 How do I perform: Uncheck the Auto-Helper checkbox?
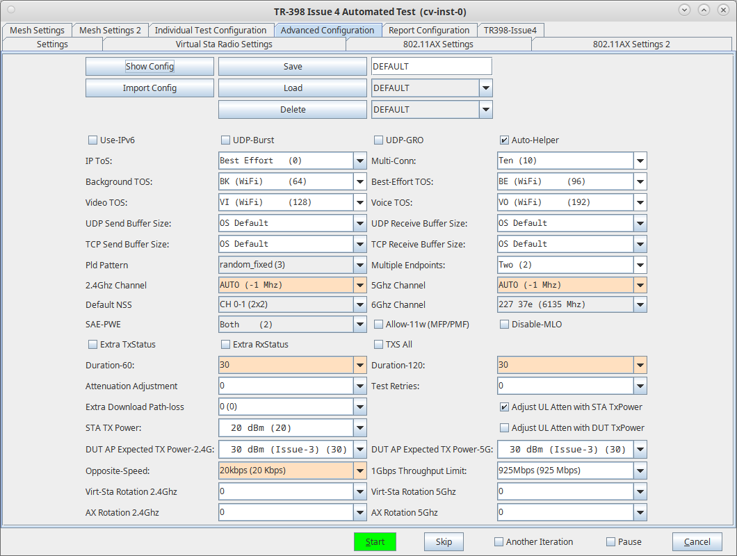(504, 140)
